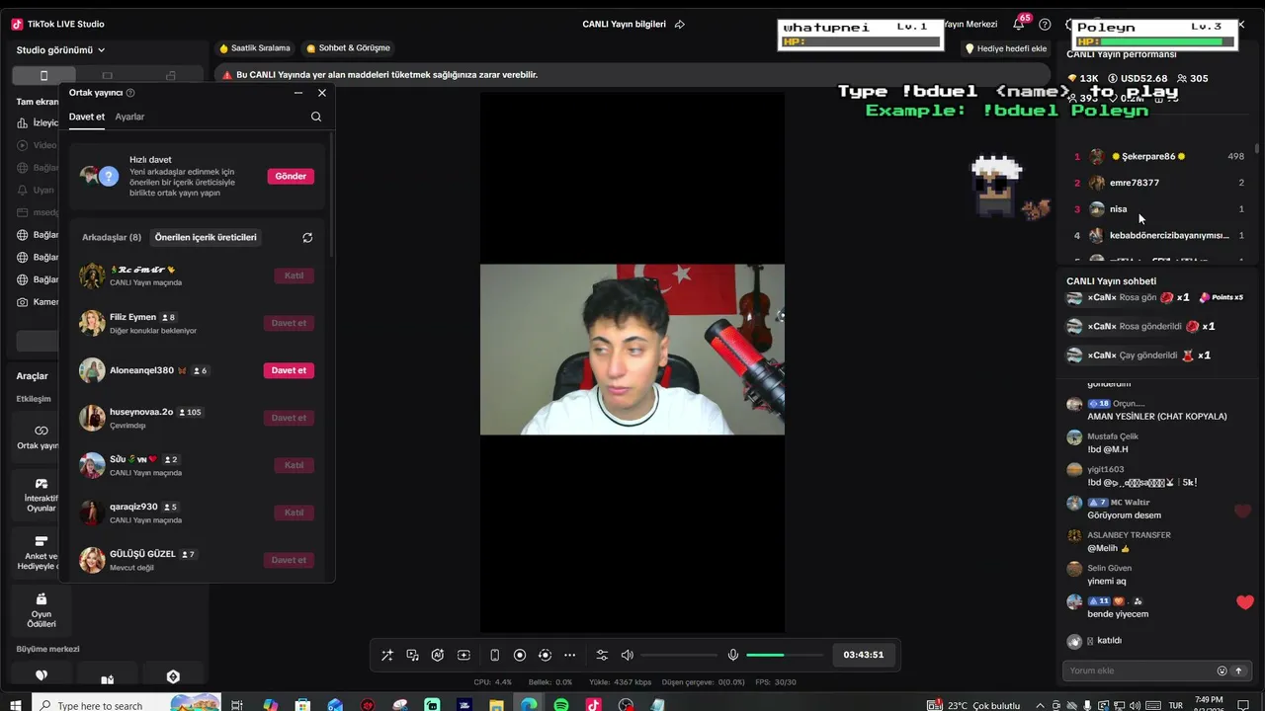1265x711 pixels.
Task: Click the add scene plus icon
Action: pyautogui.click(x=464, y=655)
